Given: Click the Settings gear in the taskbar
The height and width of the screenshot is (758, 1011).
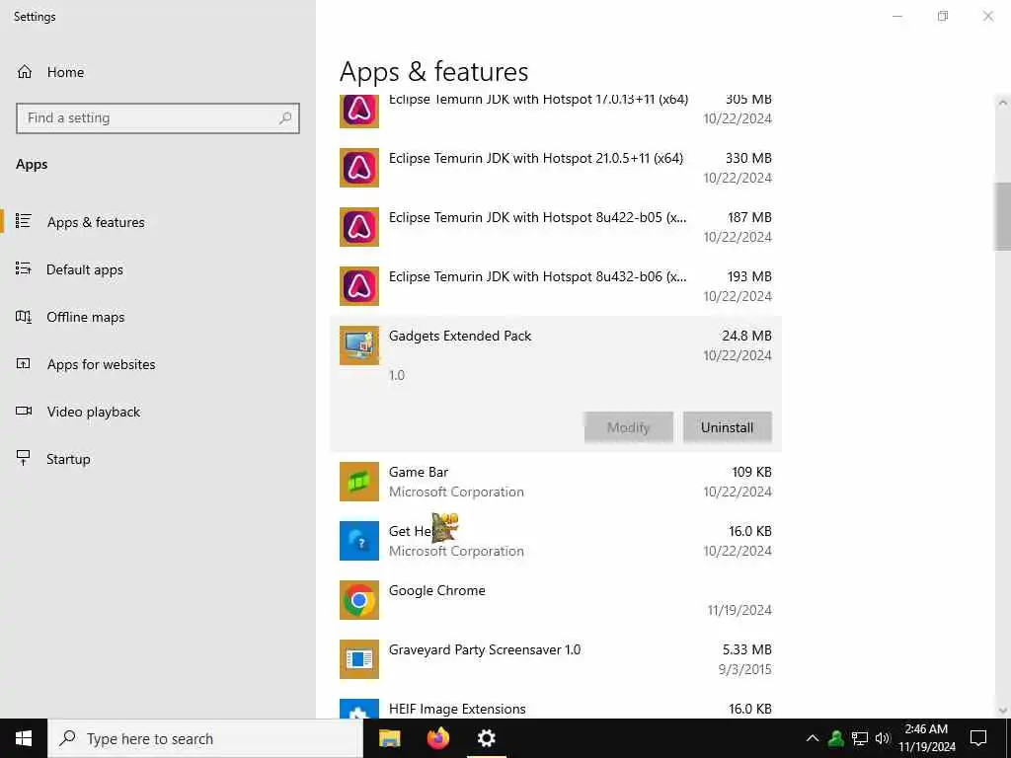Looking at the screenshot, I should pos(486,738).
